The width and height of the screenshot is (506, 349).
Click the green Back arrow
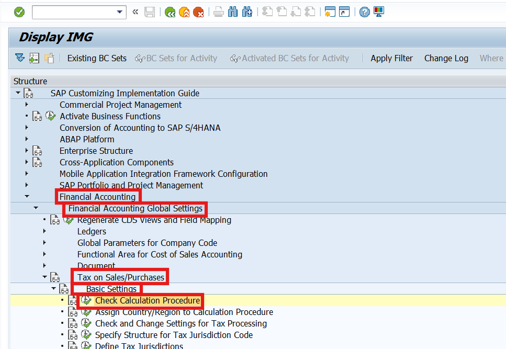pos(170,12)
